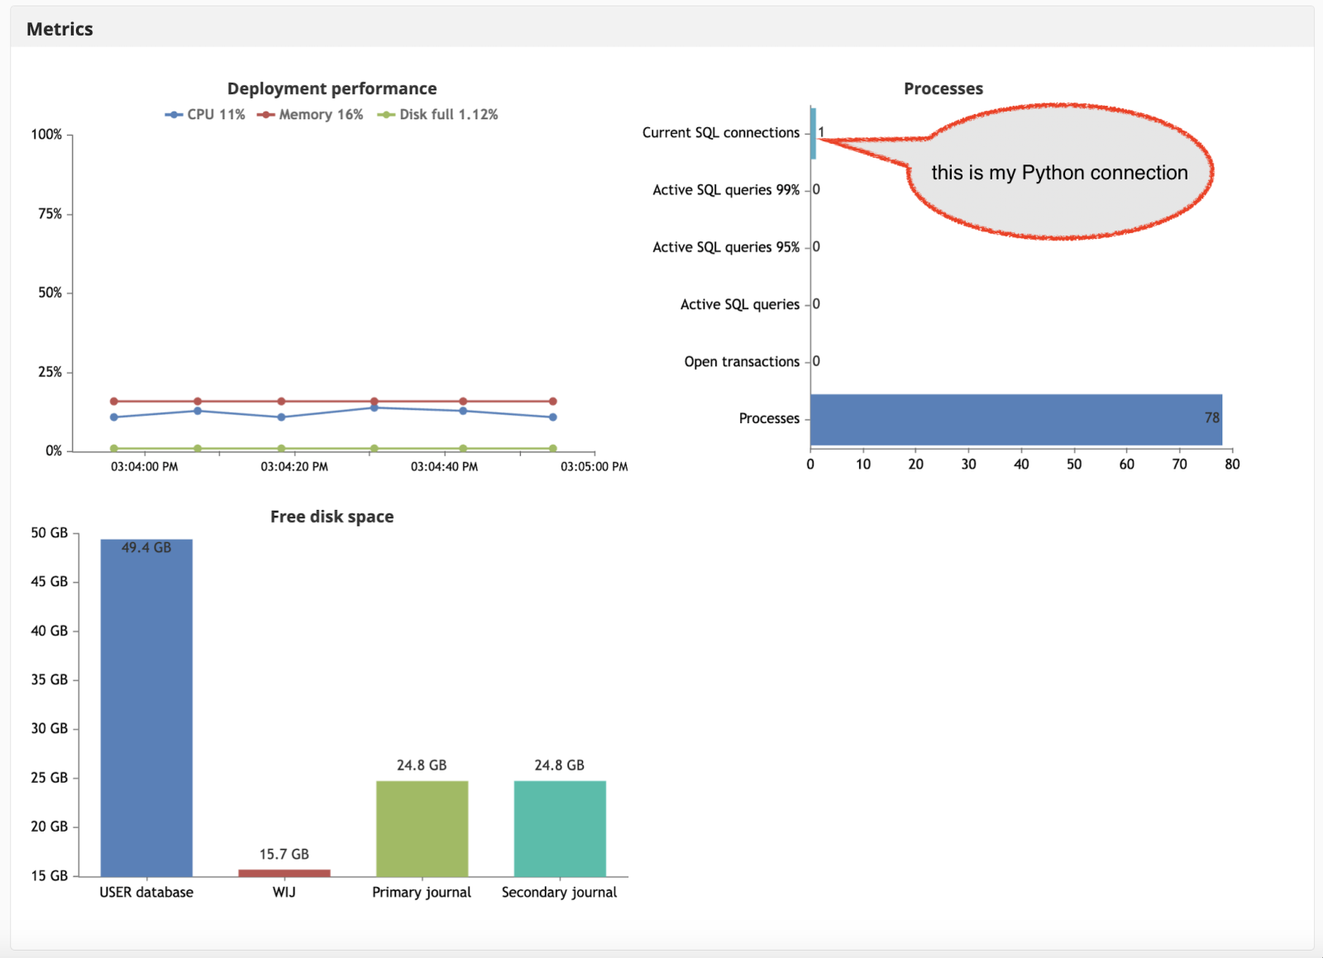Image resolution: width=1323 pixels, height=958 pixels.
Task: Click the last CPU data point on the line
Action: point(552,417)
